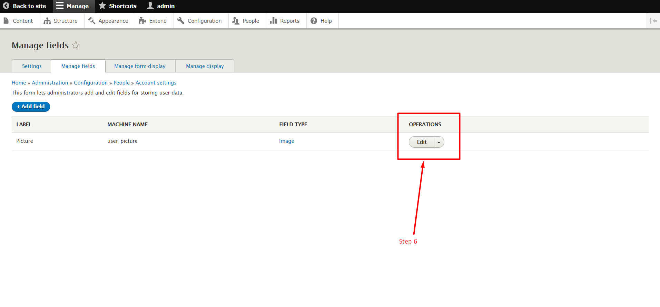Viewport: 660px width, 307px height.
Task: Click the OPERATIONS column header
Action: (x=425, y=125)
